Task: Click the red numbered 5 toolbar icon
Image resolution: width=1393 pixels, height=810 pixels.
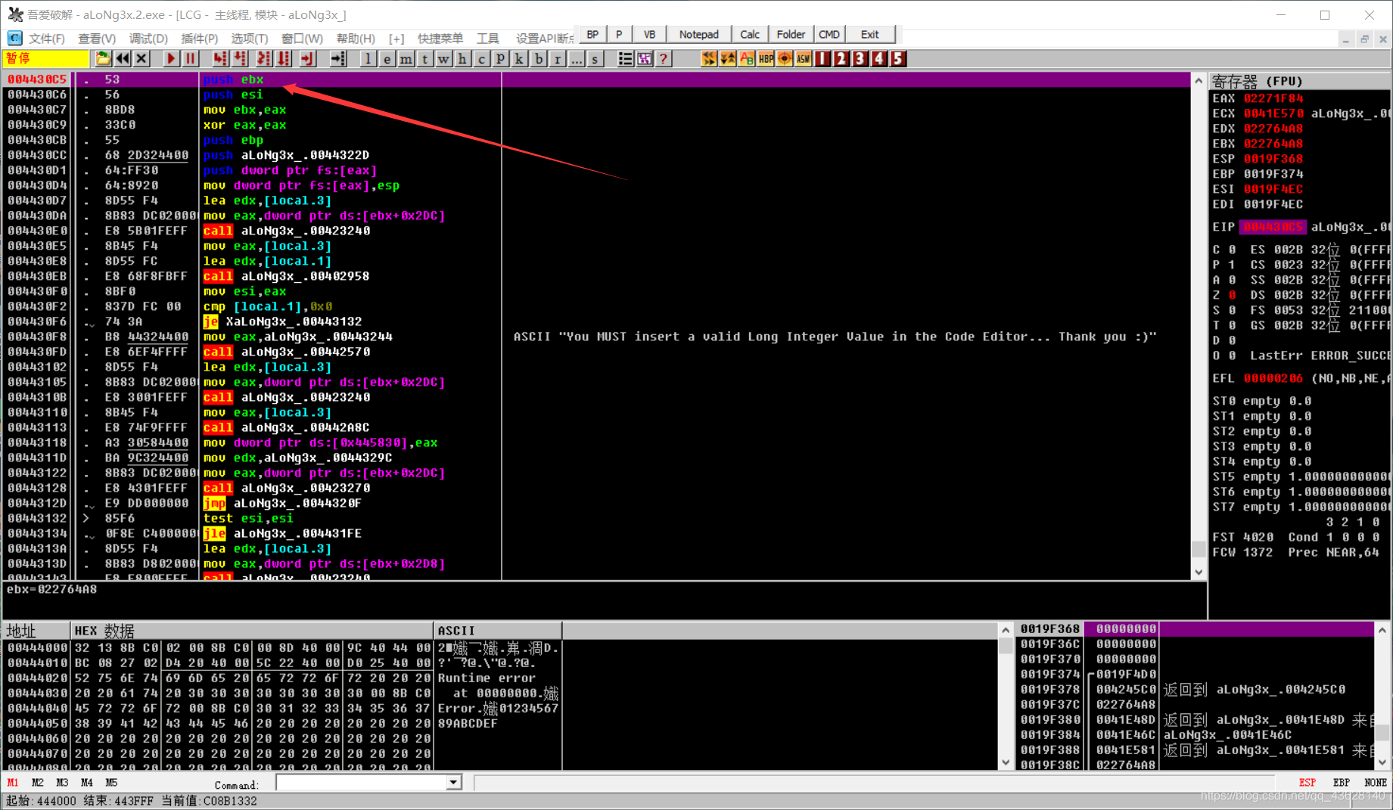Action: pos(897,58)
